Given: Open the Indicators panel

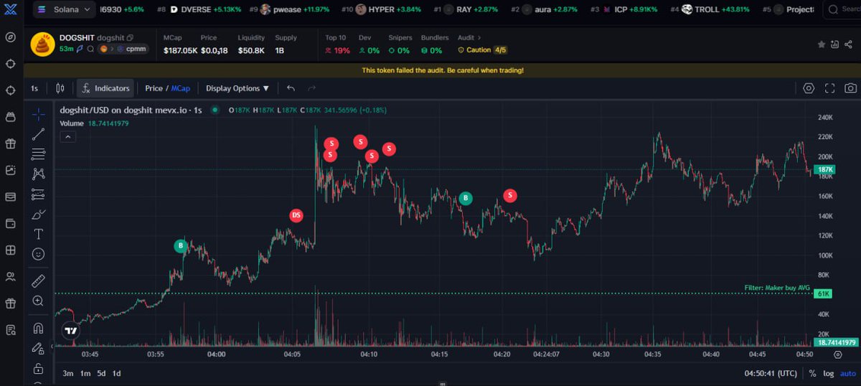Looking at the screenshot, I should click(105, 88).
